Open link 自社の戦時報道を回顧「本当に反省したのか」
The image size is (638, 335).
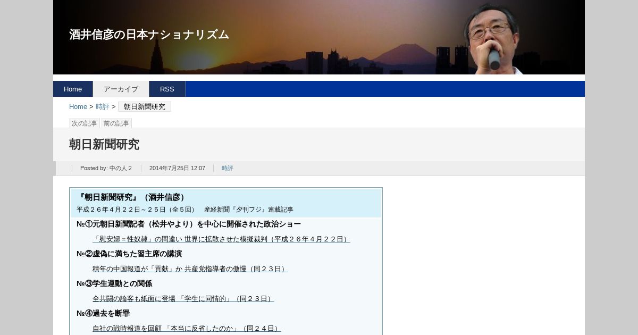click(187, 328)
